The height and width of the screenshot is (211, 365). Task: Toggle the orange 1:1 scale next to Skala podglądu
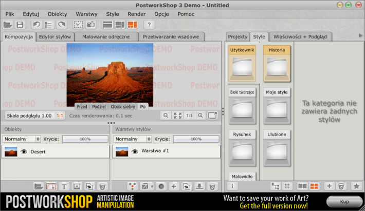(60, 116)
